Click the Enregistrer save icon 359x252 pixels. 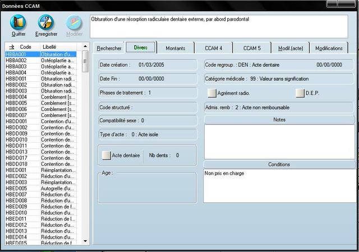click(46, 22)
